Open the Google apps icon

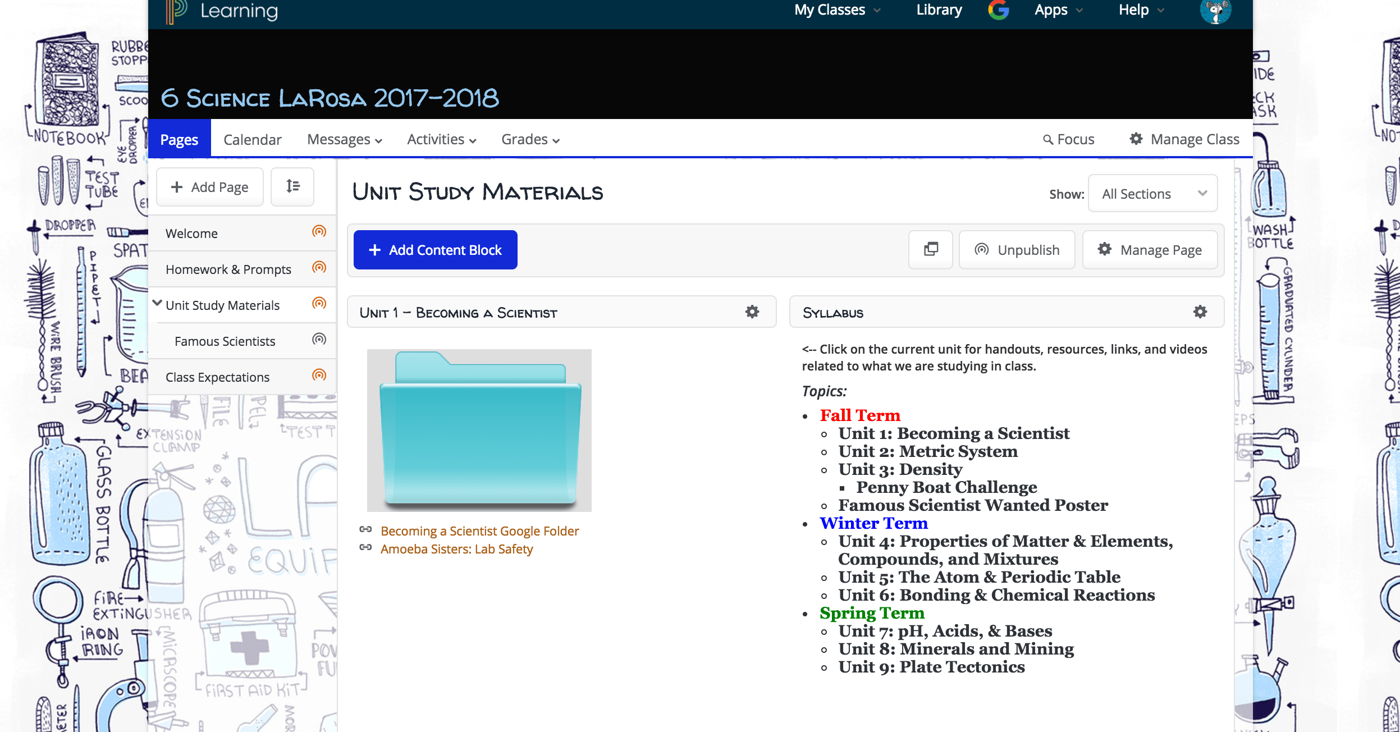(998, 10)
